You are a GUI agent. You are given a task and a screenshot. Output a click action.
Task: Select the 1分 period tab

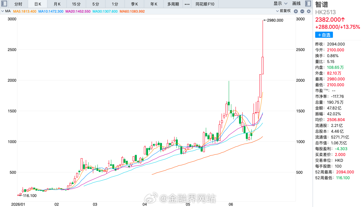pyautogui.click(x=115, y=4)
